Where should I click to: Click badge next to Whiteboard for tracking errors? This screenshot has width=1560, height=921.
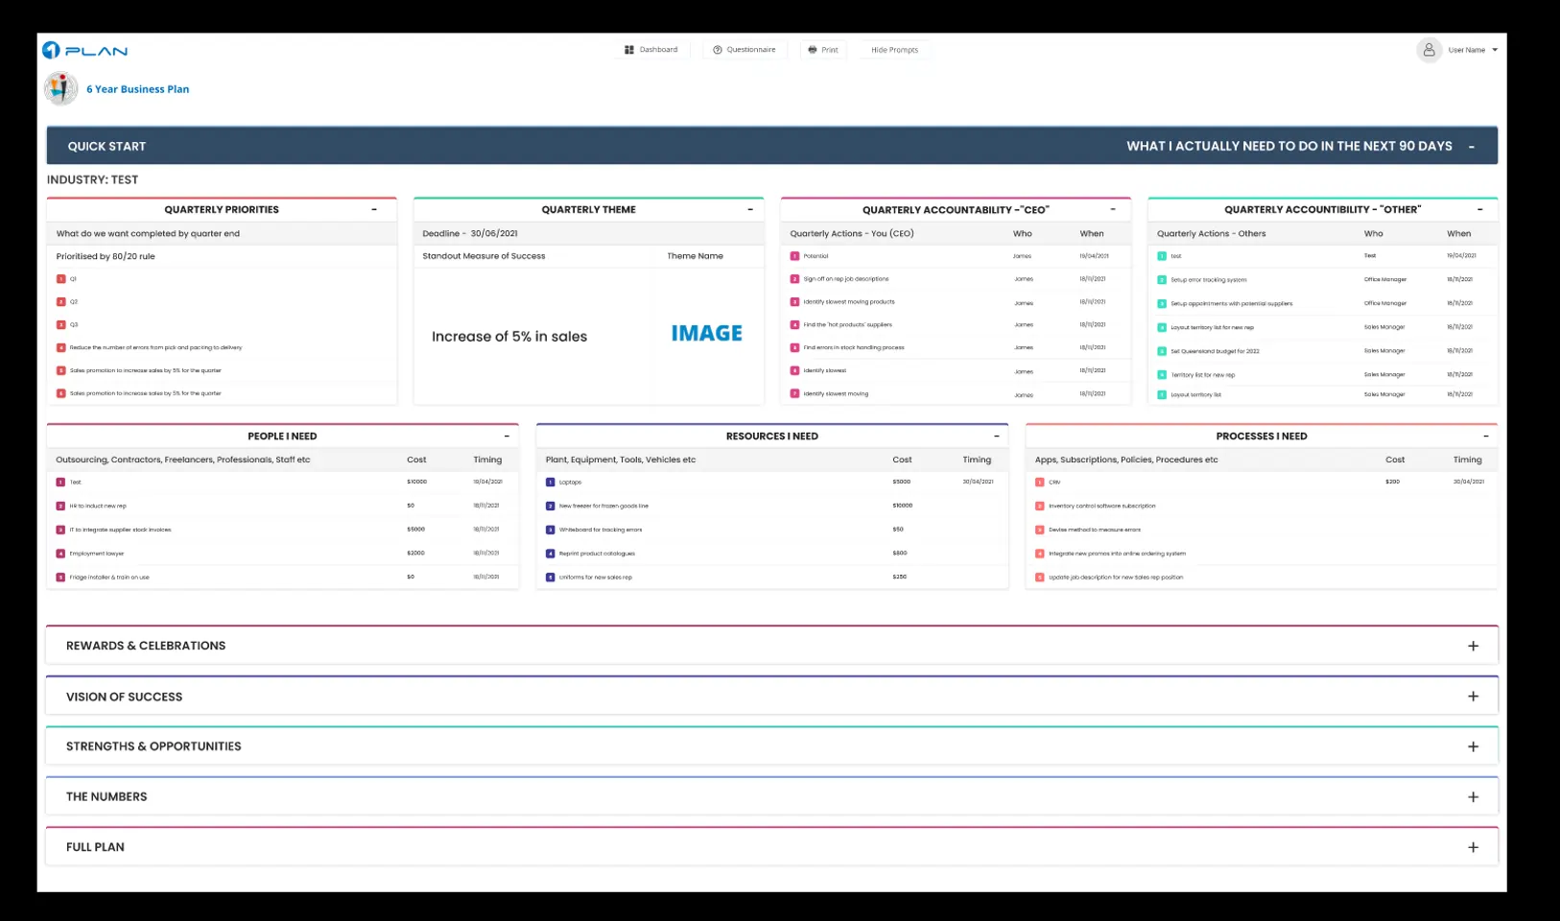click(551, 530)
